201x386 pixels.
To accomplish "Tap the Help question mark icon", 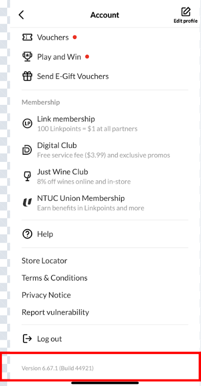I will pyautogui.click(x=27, y=234).
